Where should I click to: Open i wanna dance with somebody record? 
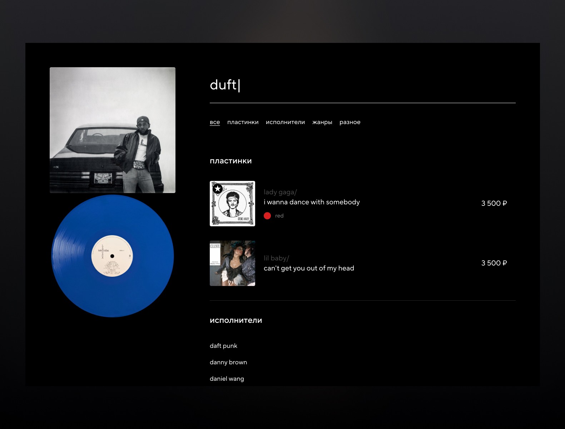click(x=312, y=202)
